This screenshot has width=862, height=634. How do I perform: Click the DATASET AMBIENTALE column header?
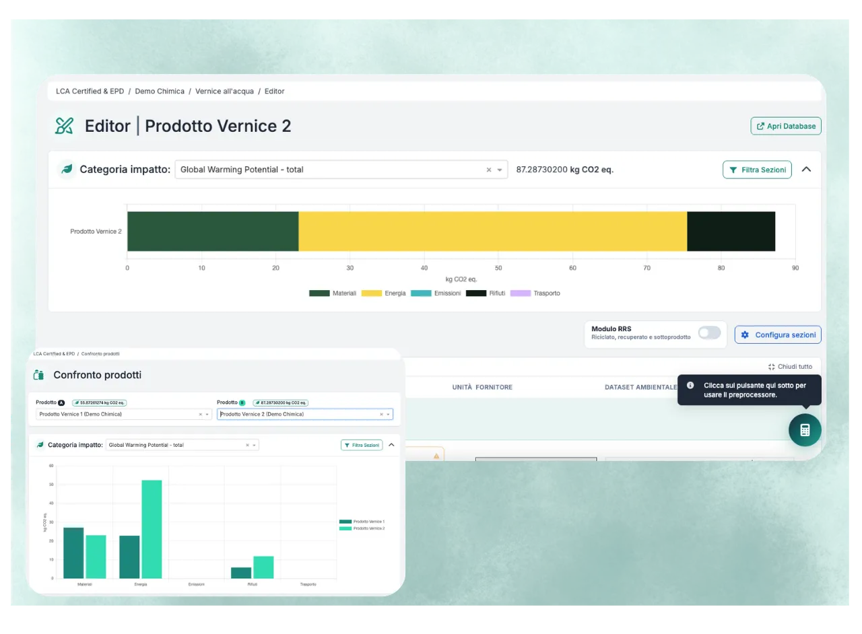[x=640, y=387]
